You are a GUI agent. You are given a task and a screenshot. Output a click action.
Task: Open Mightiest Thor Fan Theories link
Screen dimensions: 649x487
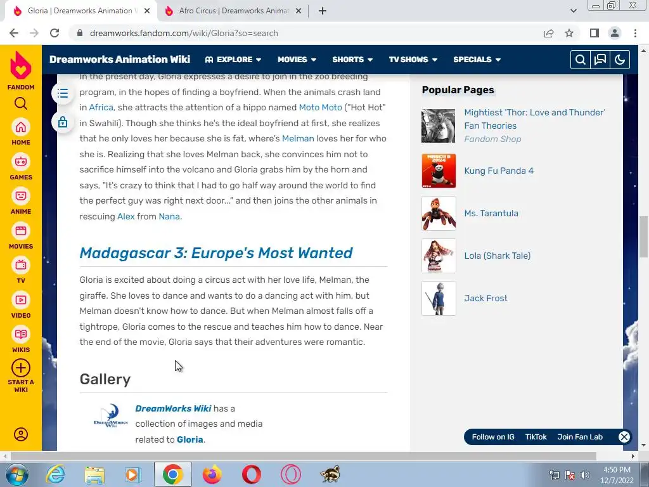(534, 119)
